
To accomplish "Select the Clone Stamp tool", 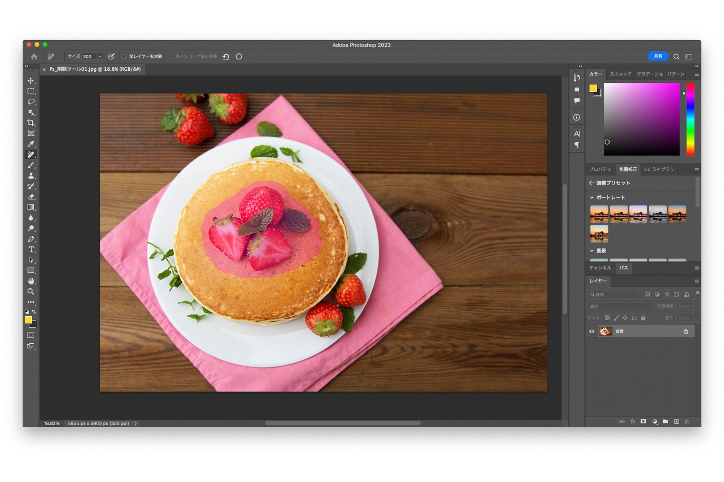I will tap(31, 176).
